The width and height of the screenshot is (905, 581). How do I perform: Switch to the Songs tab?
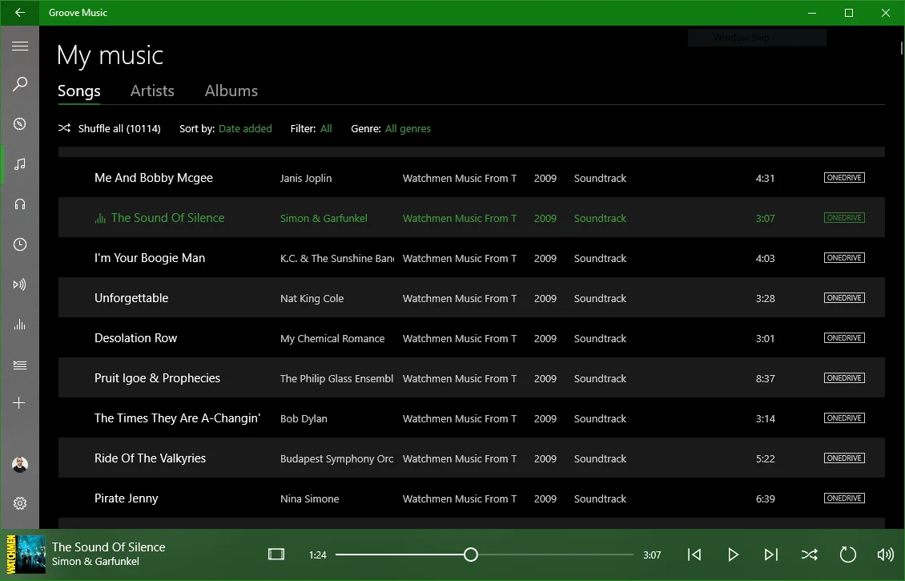click(79, 91)
